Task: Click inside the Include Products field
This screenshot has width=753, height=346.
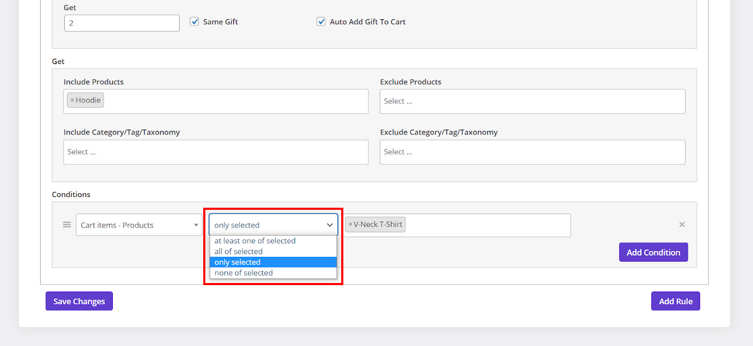Action: (x=235, y=101)
